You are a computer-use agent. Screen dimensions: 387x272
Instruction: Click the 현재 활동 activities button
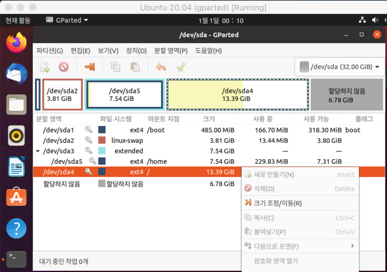point(18,20)
